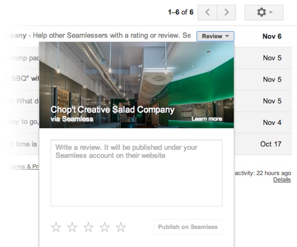This screenshot has width=297, height=247.
Task: Type in the write a review box
Action: tap(136, 173)
